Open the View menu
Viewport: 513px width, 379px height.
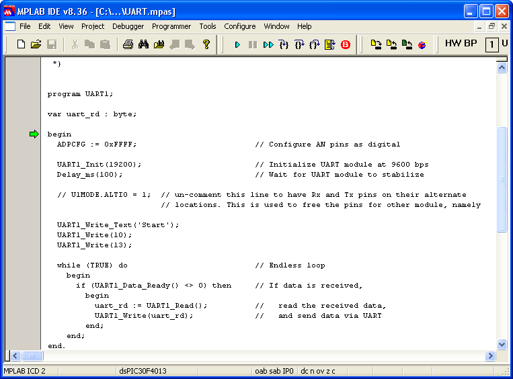[x=66, y=26]
